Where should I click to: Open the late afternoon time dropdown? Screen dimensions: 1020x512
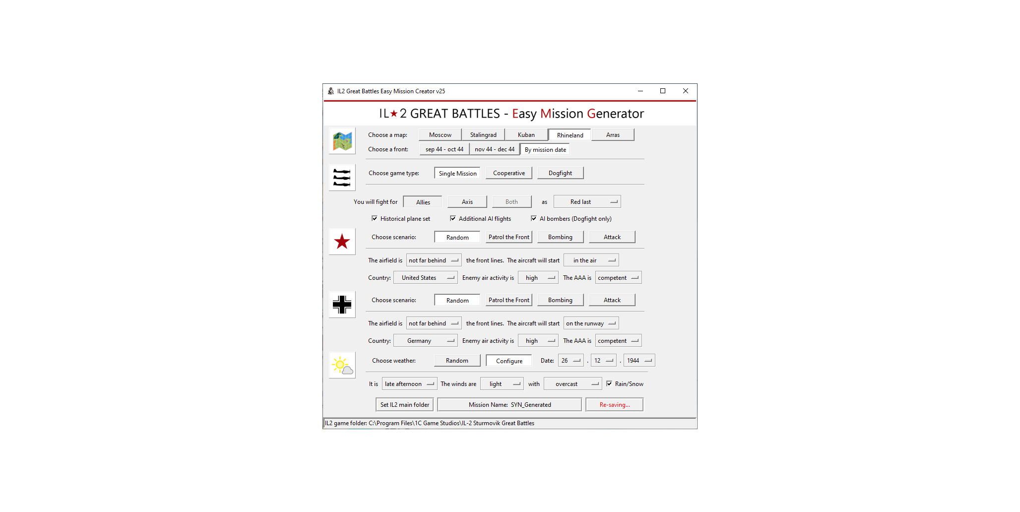[x=410, y=384]
